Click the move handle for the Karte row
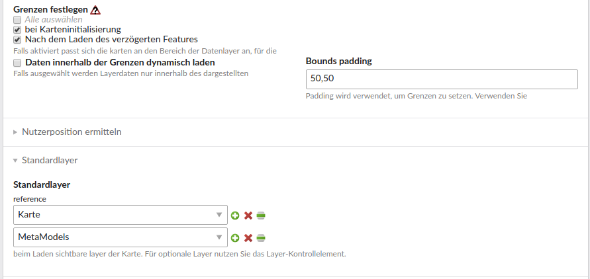590x279 pixels. point(261,215)
